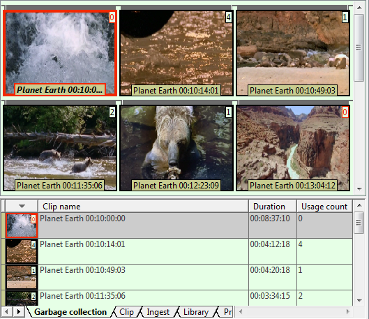369x319 pixels.
Task: Click duration cell 00:04:12:18
Action: (273, 251)
